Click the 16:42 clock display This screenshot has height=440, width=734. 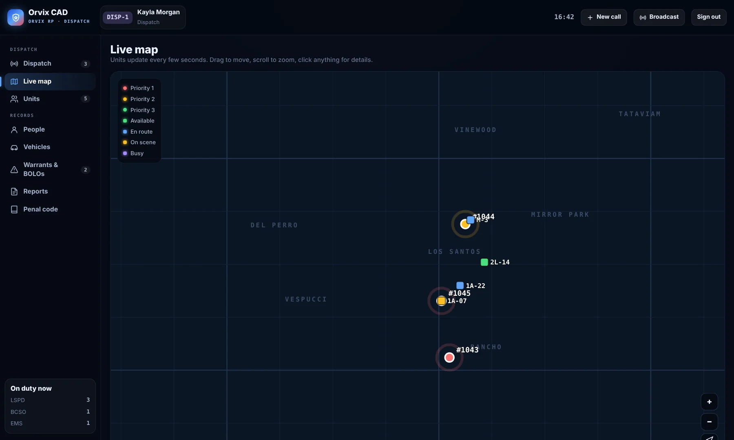564,17
